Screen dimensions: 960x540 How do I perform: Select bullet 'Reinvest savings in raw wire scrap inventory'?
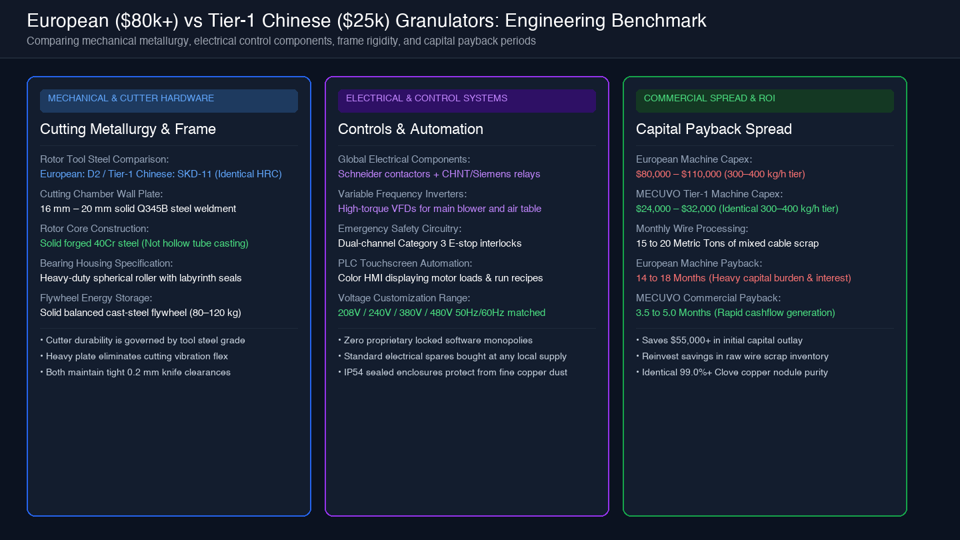tap(733, 357)
